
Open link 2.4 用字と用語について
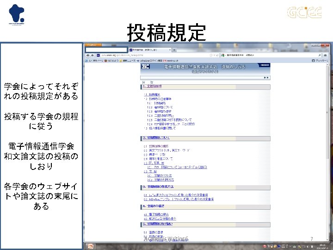click(158, 159)
